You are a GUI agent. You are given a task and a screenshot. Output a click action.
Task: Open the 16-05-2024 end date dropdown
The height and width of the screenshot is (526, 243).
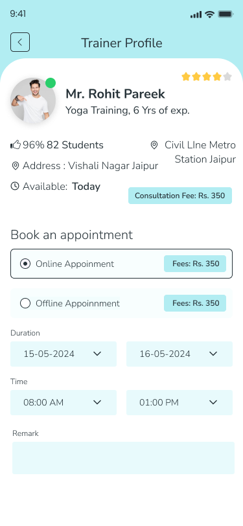179,354
